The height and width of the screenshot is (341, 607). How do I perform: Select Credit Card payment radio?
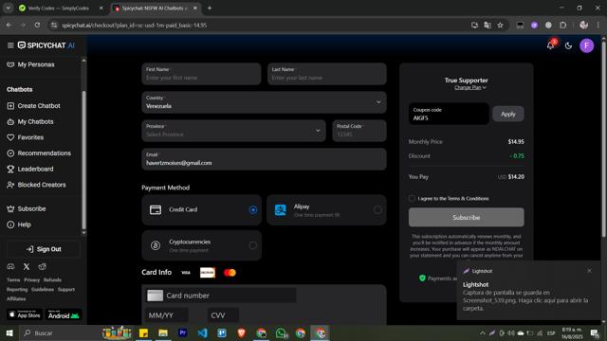[x=253, y=210]
